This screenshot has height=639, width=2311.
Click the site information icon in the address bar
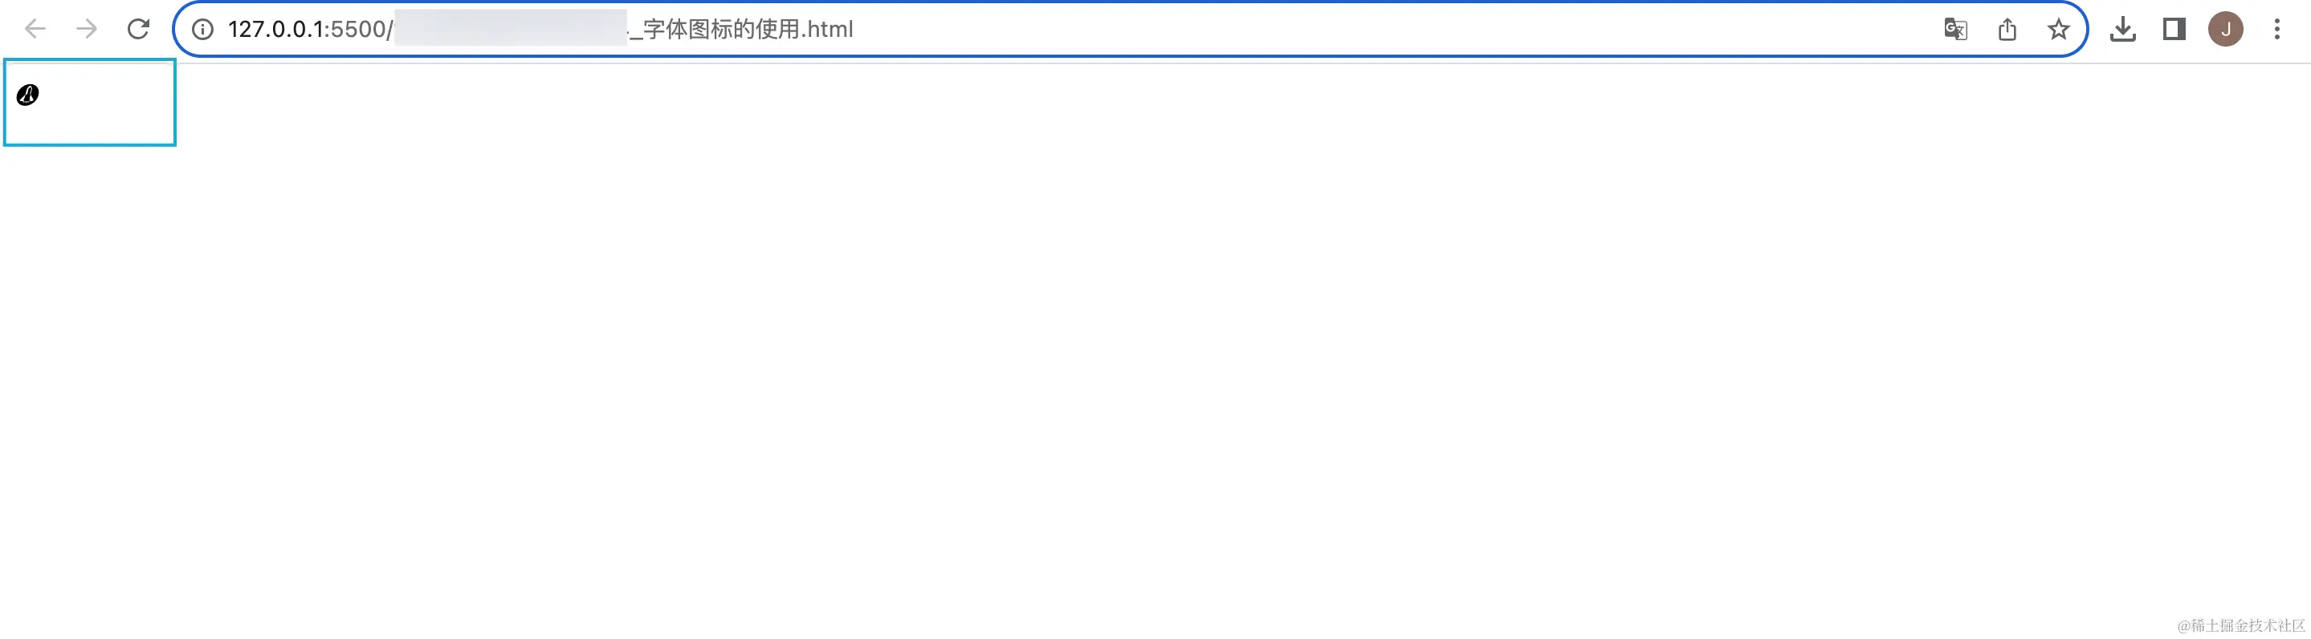click(x=201, y=29)
